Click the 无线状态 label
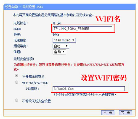 (x=21, y=23)
